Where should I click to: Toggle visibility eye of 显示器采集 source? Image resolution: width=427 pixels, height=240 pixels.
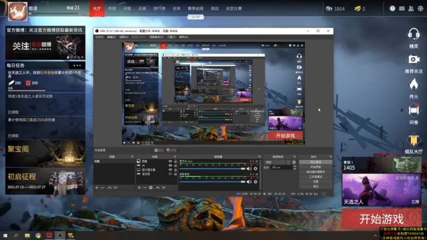point(170,170)
